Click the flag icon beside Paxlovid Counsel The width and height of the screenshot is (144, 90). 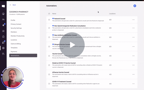53,18
